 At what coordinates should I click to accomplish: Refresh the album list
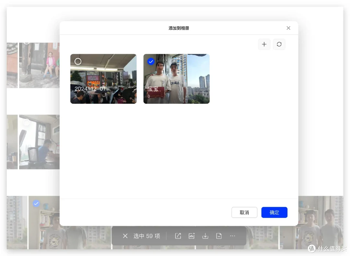[x=279, y=44]
